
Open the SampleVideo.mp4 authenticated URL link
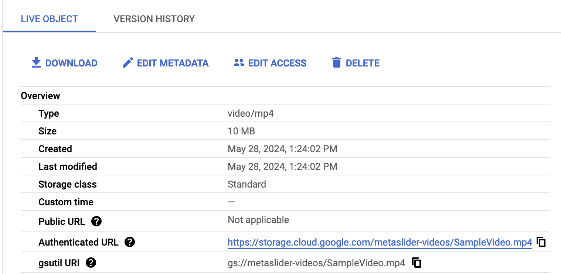[x=380, y=242]
